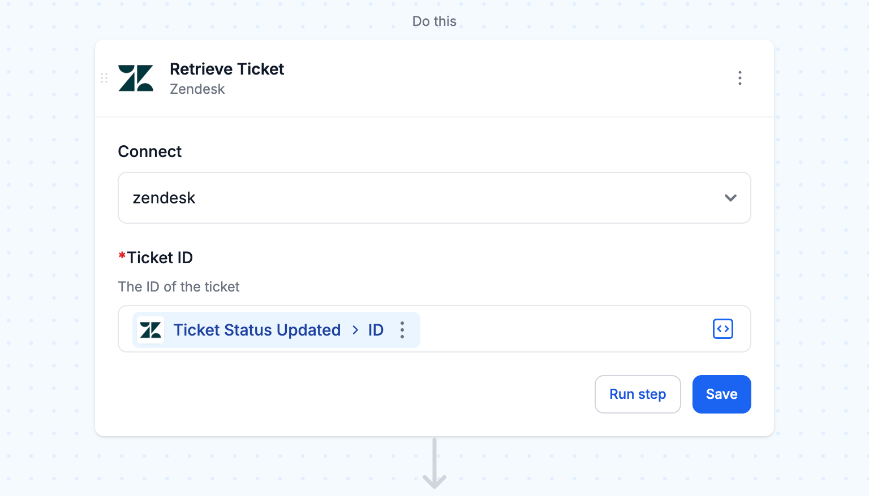The image size is (869, 496).
Task: Click the Zendesk logo in the step header
Action: (136, 78)
